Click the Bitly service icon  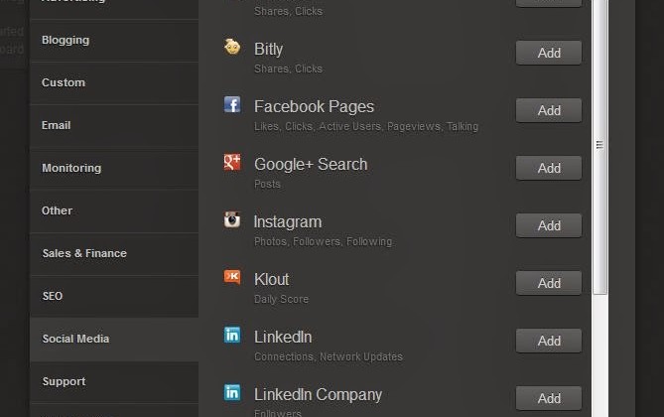click(232, 47)
